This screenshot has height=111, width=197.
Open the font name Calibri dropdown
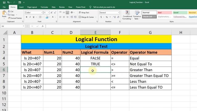tap(42, 13)
